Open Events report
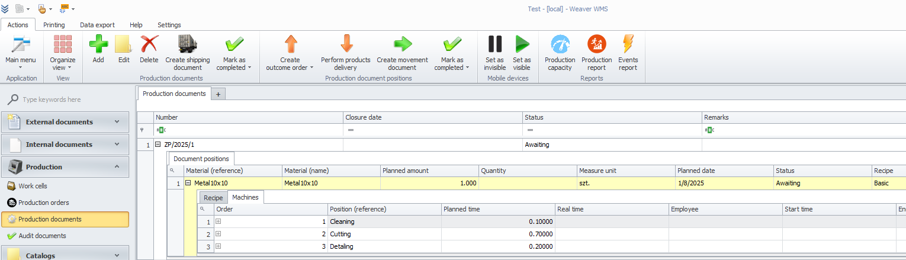This screenshot has height=260, width=906. coord(628,53)
